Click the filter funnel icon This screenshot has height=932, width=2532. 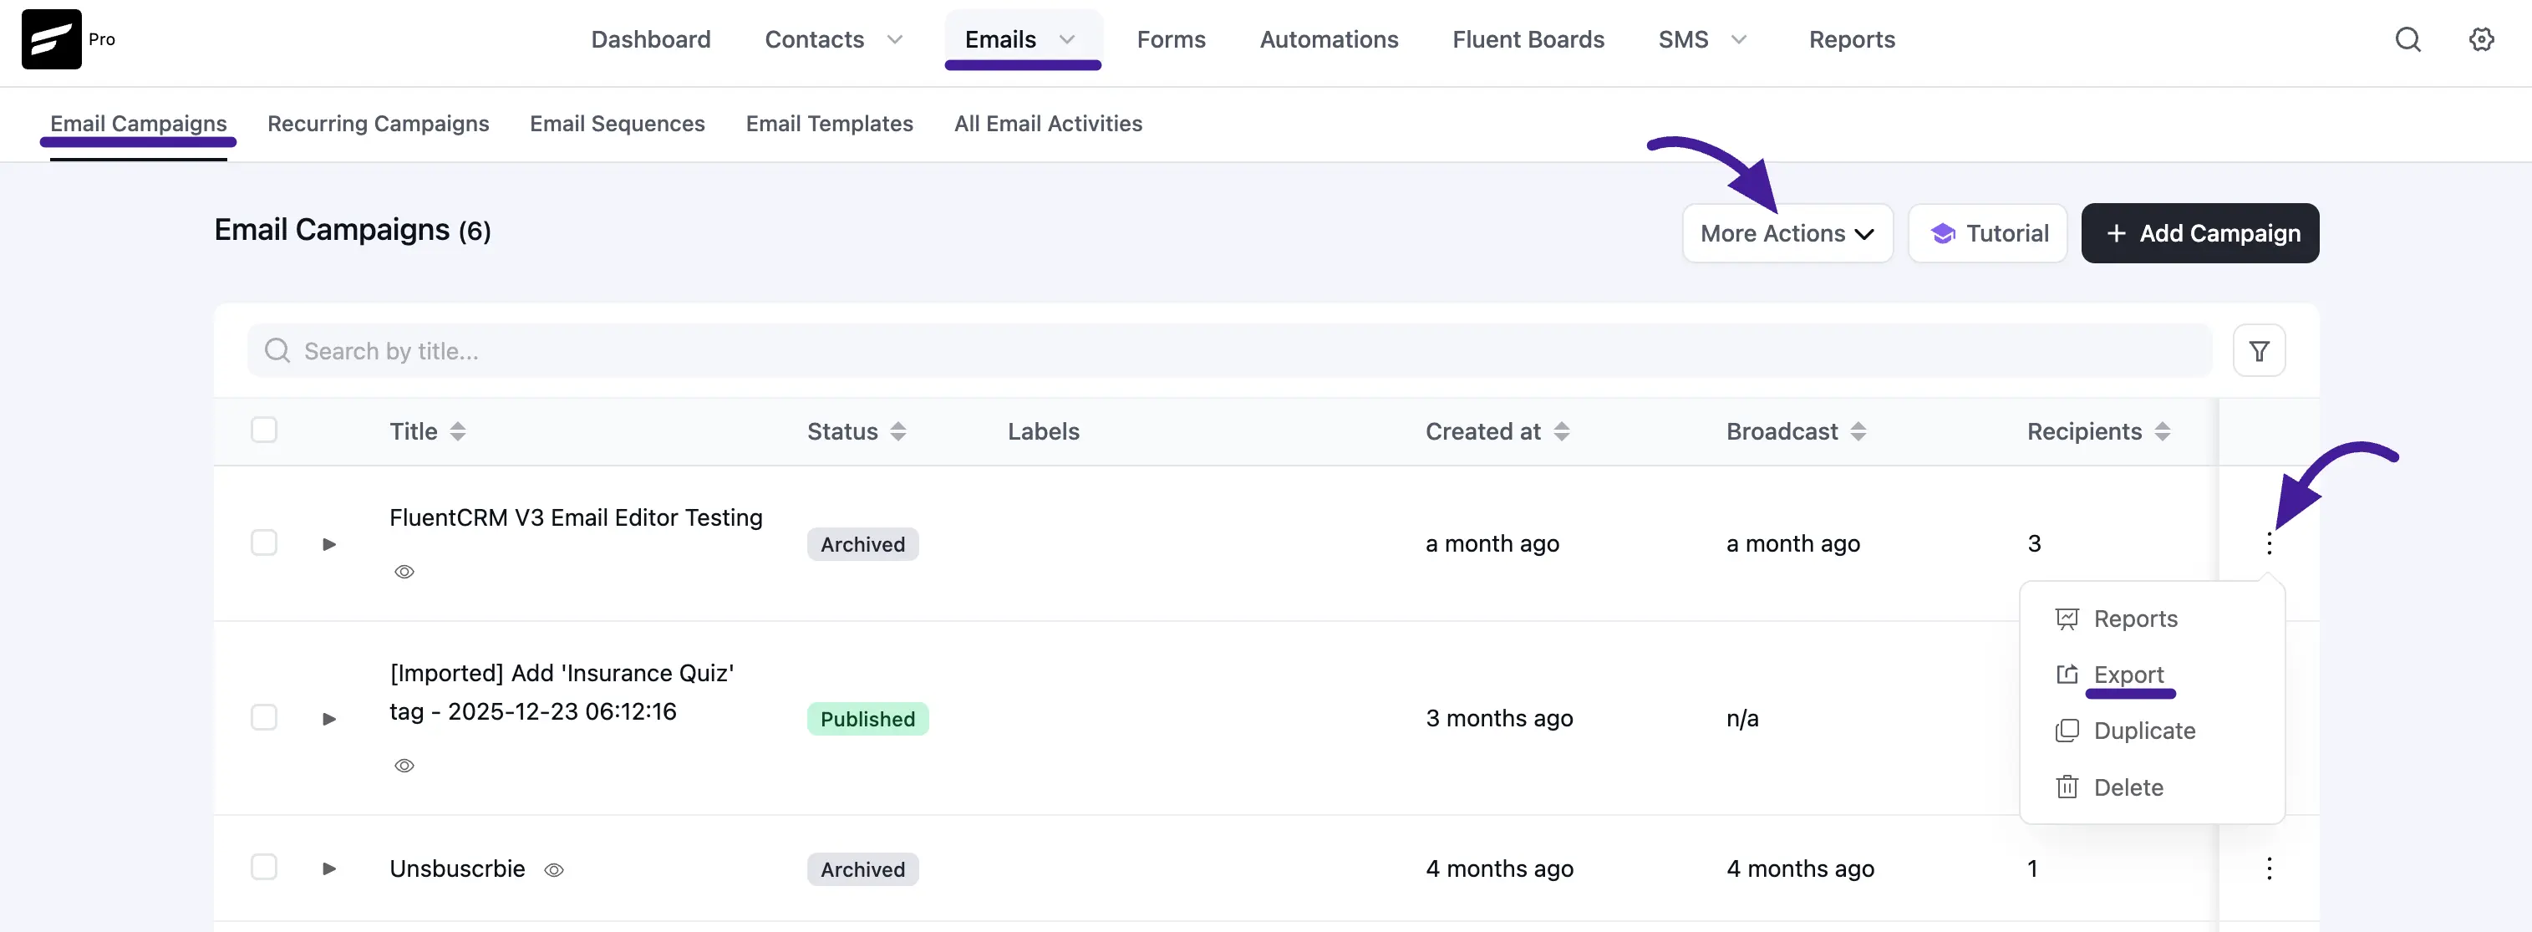point(2259,351)
